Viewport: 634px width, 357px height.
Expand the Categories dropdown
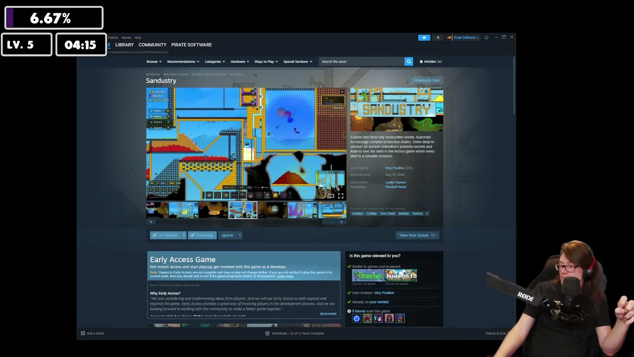point(215,61)
